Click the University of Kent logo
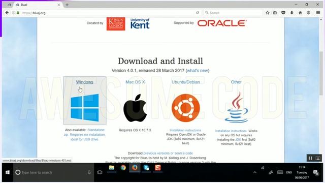 (x=140, y=23)
